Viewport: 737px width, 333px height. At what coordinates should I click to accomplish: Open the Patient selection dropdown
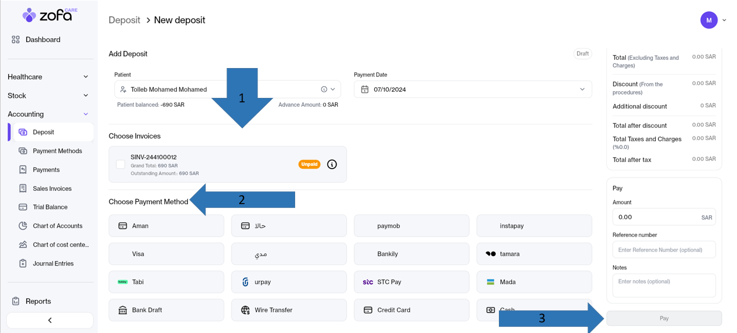pyautogui.click(x=333, y=89)
